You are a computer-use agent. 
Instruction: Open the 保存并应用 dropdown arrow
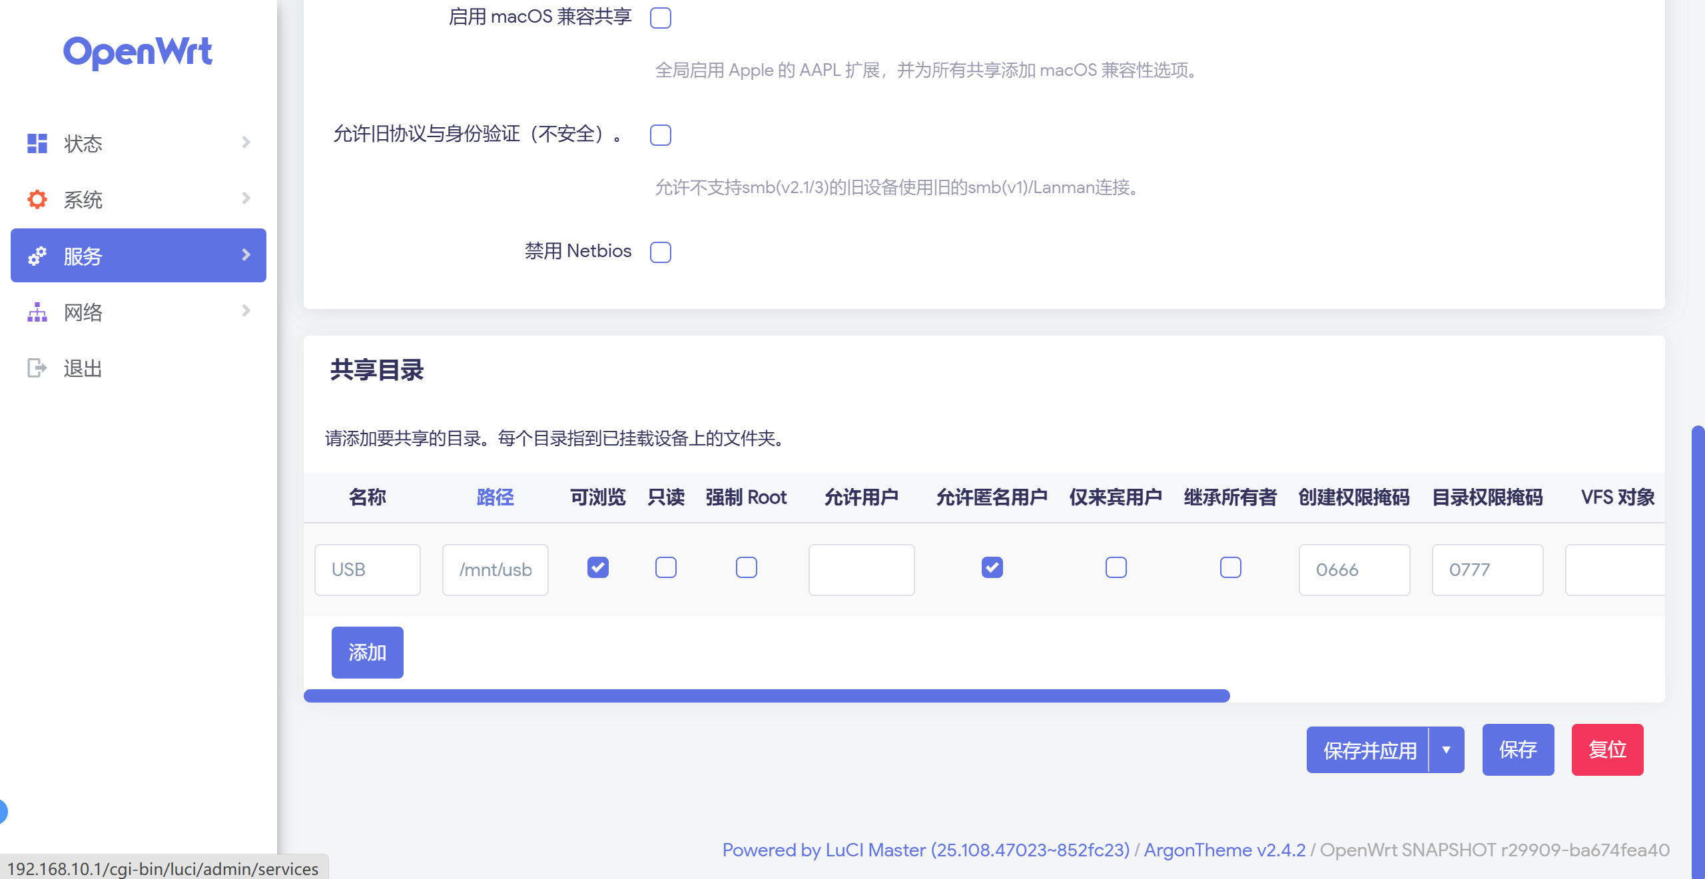click(x=1446, y=750)
